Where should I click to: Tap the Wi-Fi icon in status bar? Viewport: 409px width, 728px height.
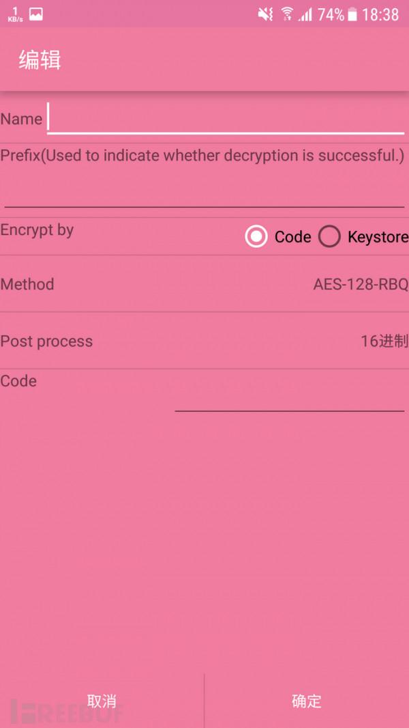pyautogui.click(x=287, y=14)
